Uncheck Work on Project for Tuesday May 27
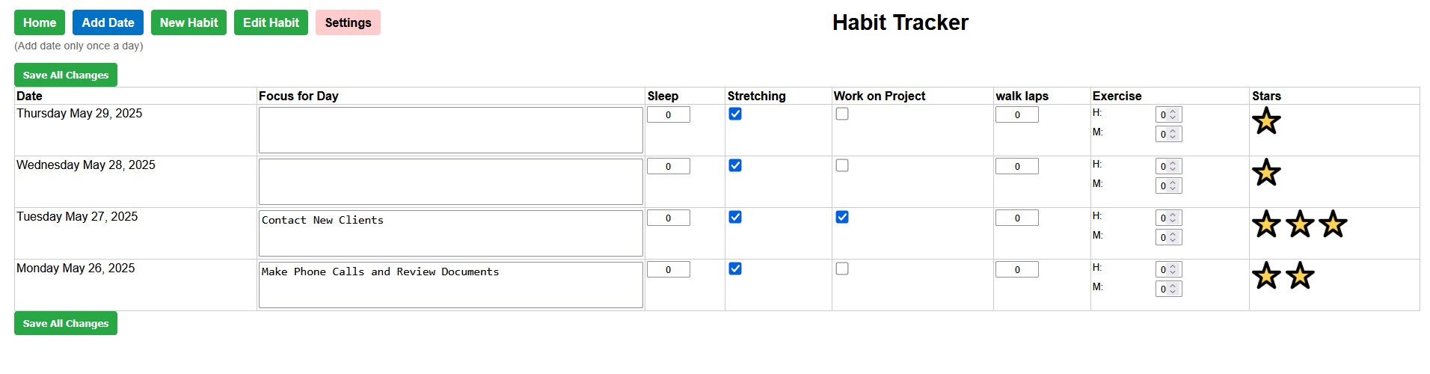This screenshot has width=1430, height=374. tap(842, 217)
